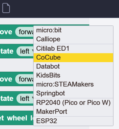Select ESP32 at the menu bottom
119x129 pixels.
click(73, 121)
